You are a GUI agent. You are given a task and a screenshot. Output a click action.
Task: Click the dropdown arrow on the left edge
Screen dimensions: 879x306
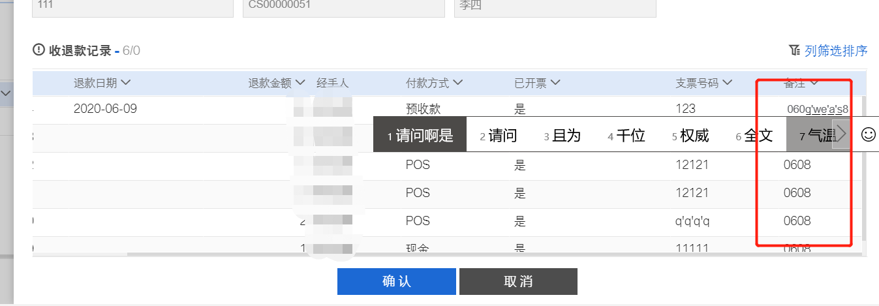coord(7,95)
